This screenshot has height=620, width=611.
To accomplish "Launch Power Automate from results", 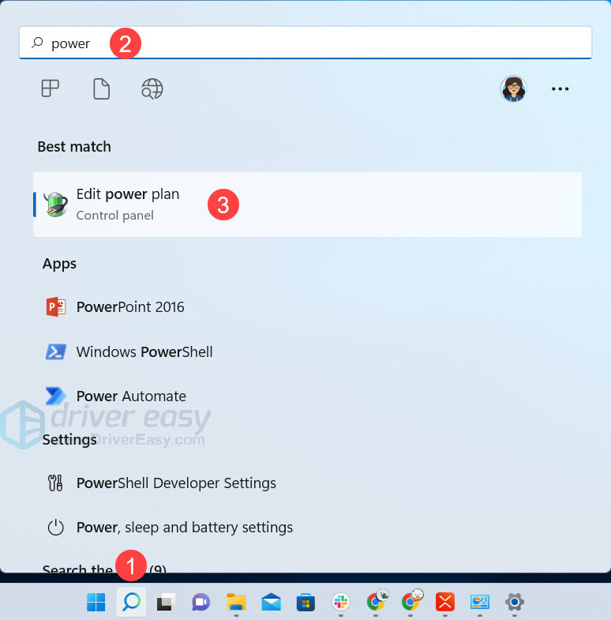I will coord(131,396).
